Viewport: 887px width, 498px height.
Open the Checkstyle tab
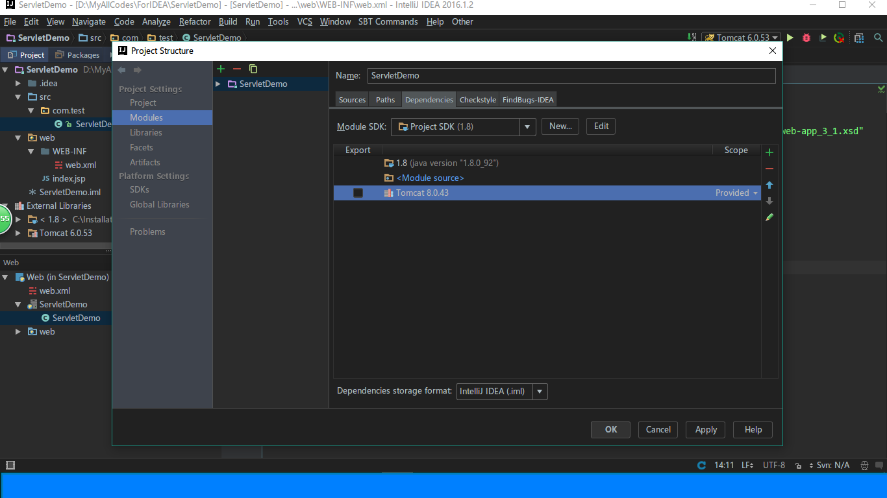478,99
